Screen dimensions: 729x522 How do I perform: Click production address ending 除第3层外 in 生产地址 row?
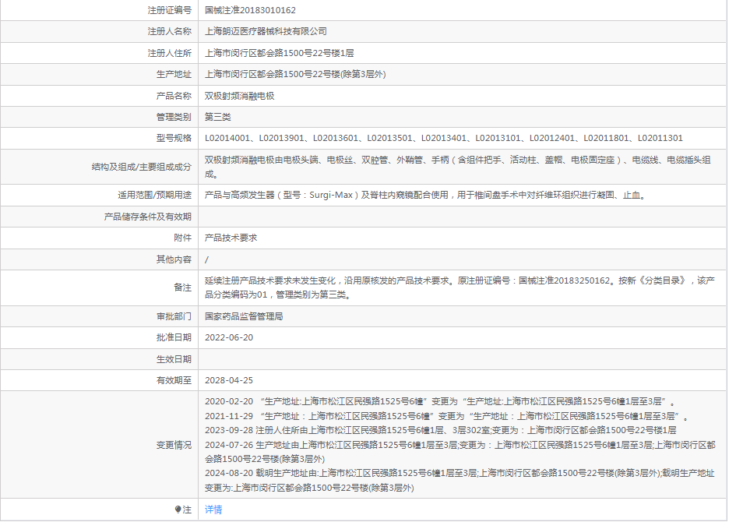click(295, 74)
